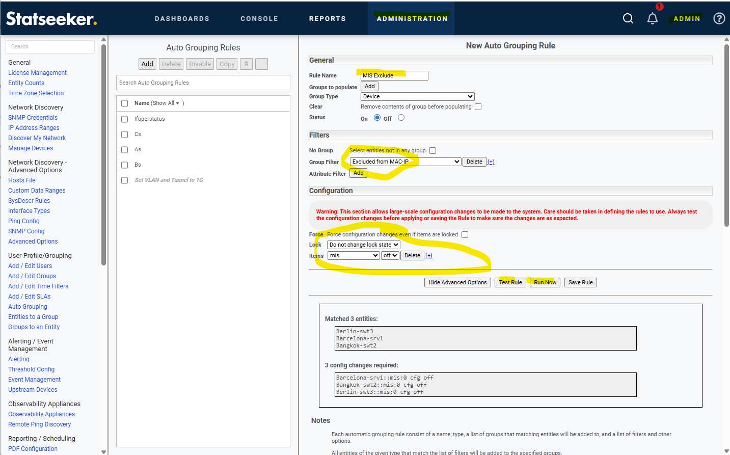This screenshot has height=455, width=730.
Task: Open the SNMP Credentials link
Action: pos(33,118)
